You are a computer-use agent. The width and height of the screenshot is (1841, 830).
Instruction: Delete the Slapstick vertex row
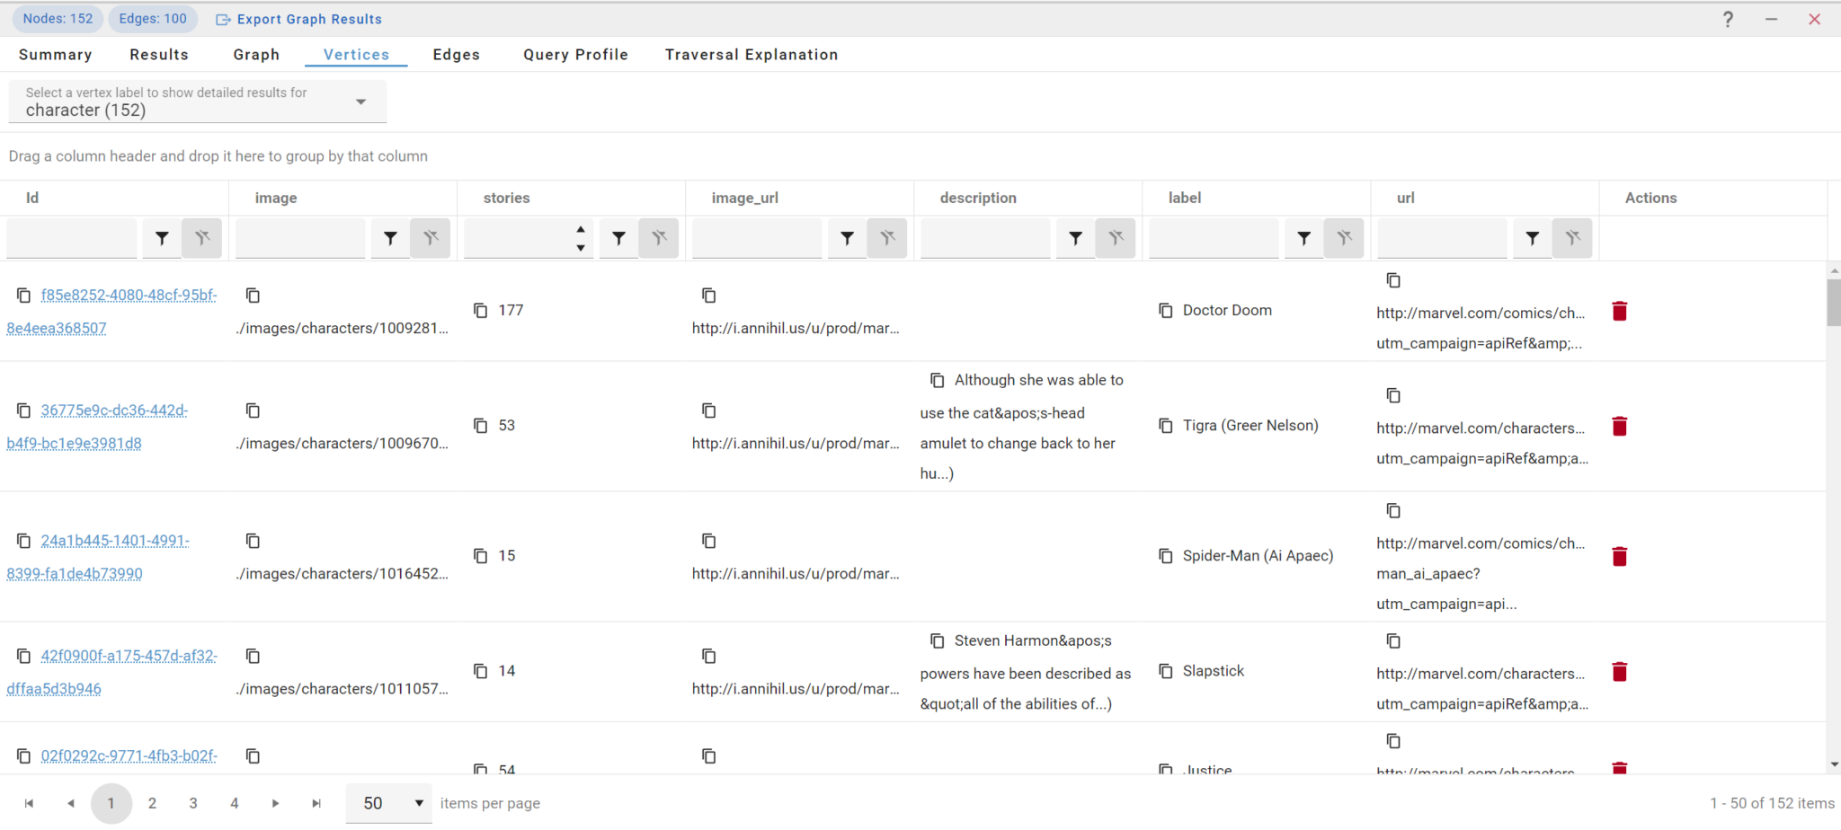[x=1619, y=672]
